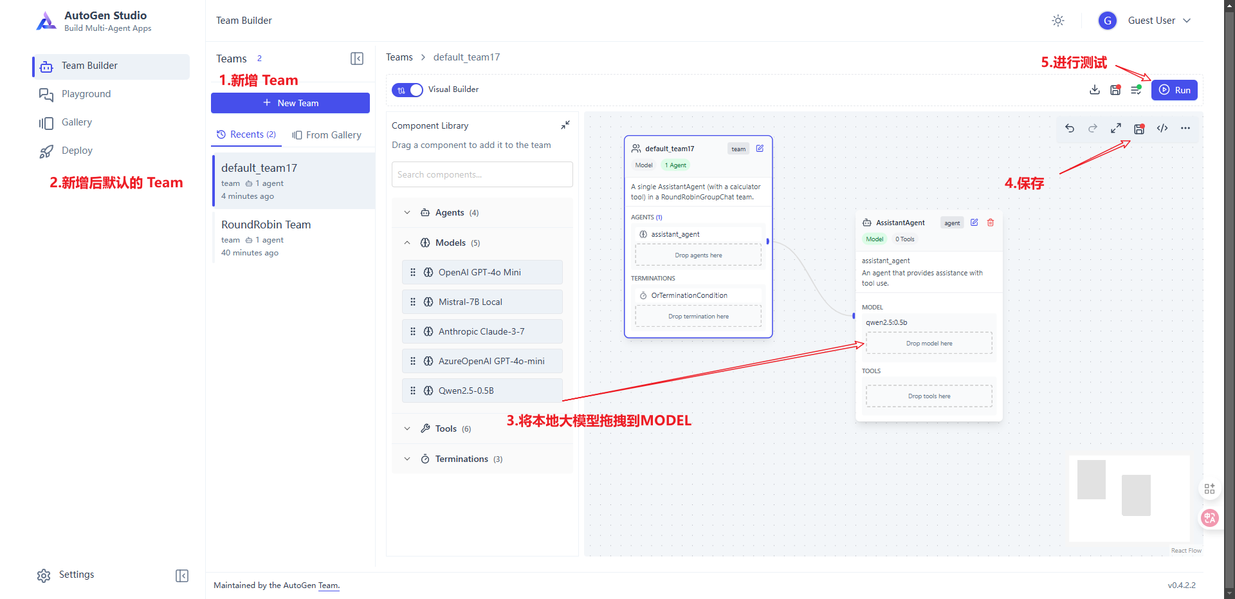Screen dimensions: 1235x599
Task: Click Drop model here zone
Action: point(929,344)
